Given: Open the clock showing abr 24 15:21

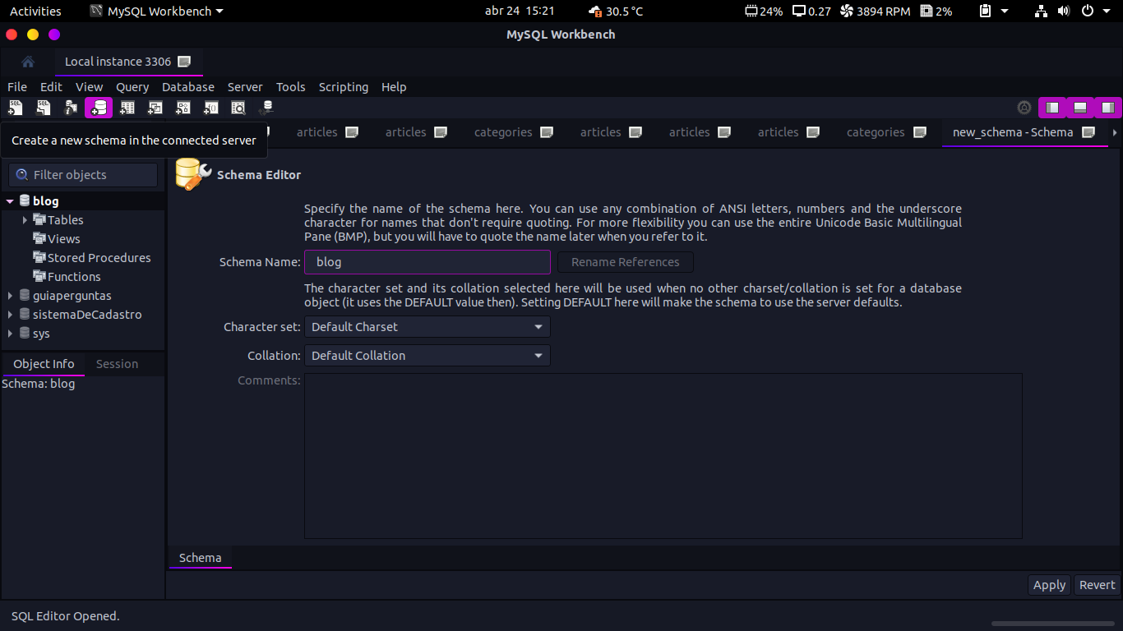Looking at the screenshot, I should pyautogui.click(x=520, y=12).
